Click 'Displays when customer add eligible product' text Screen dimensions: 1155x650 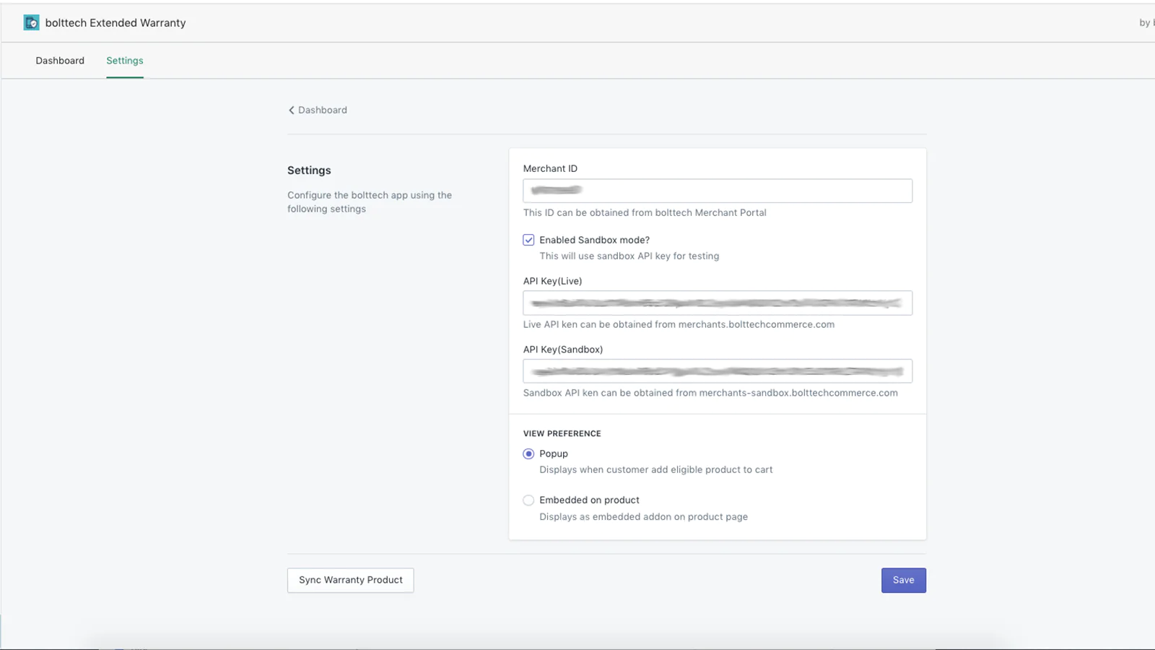pyautogui.click(x=655, y=469)
